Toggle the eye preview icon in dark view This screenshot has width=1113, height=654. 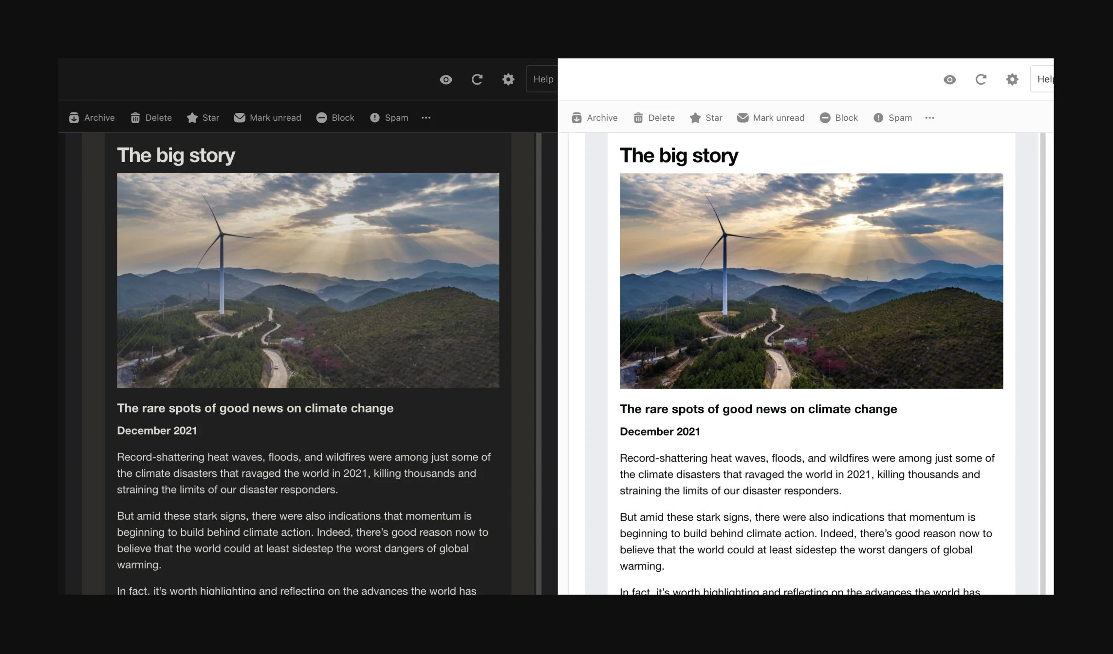pyautogui.click(x=445, y=79)
